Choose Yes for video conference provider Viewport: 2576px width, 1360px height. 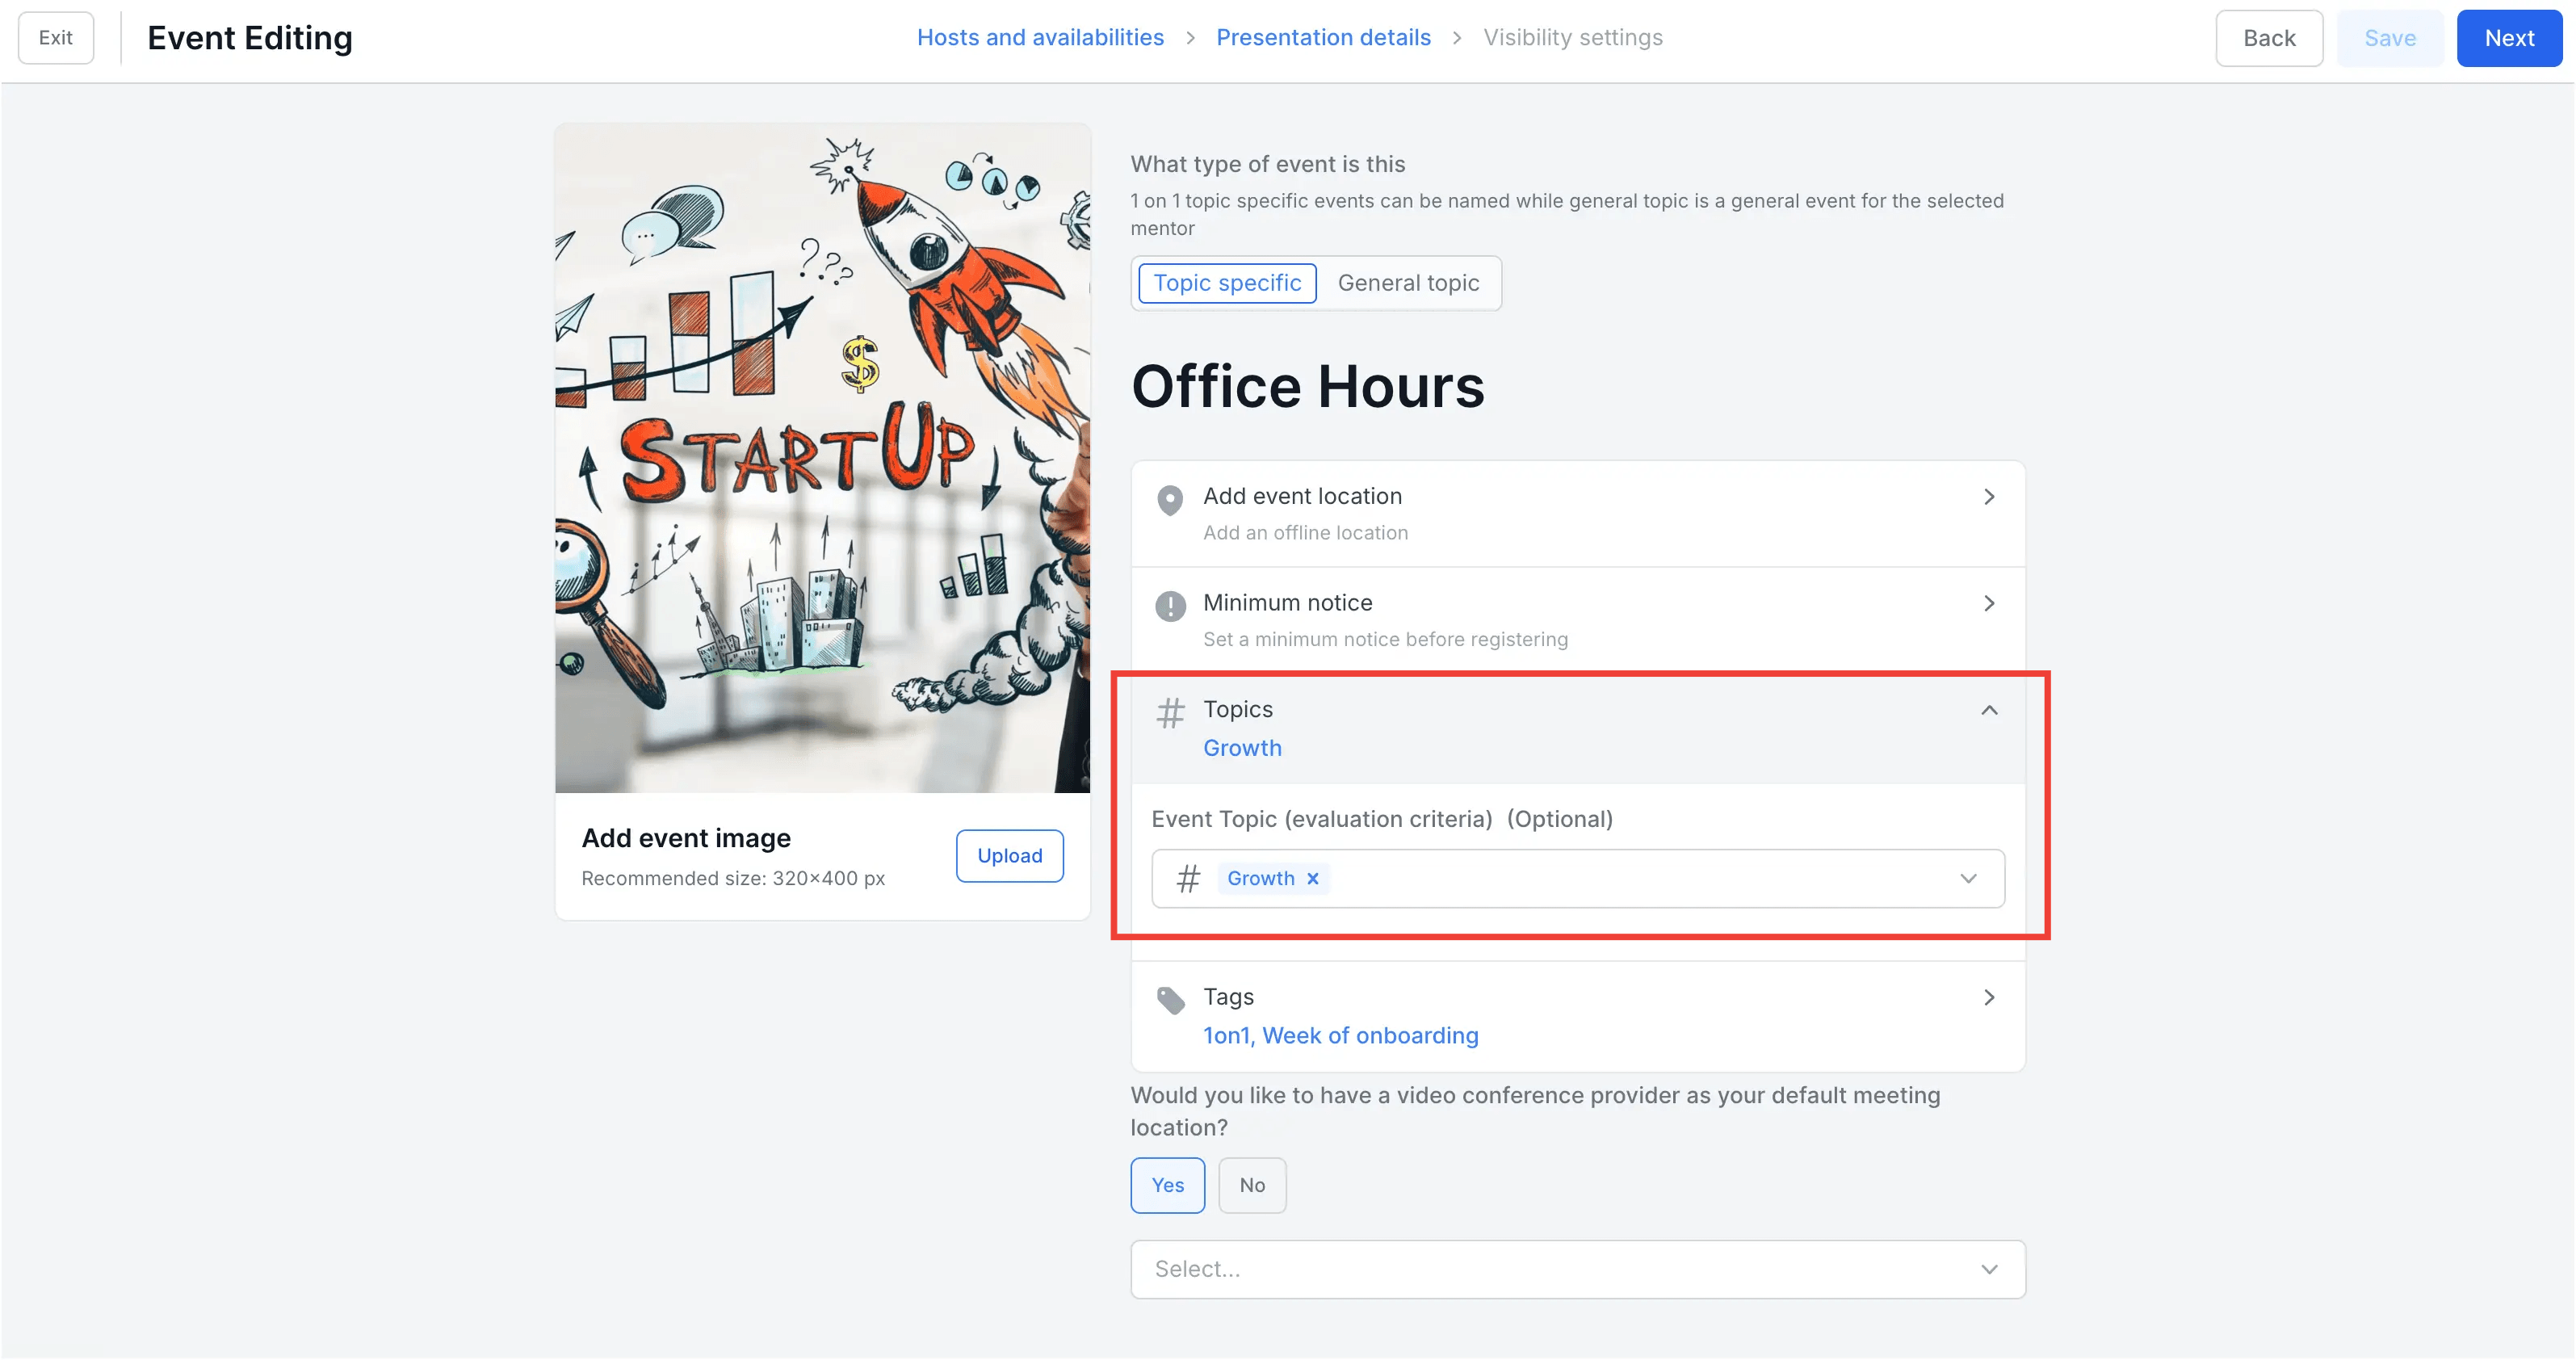pos(1167,1185)
